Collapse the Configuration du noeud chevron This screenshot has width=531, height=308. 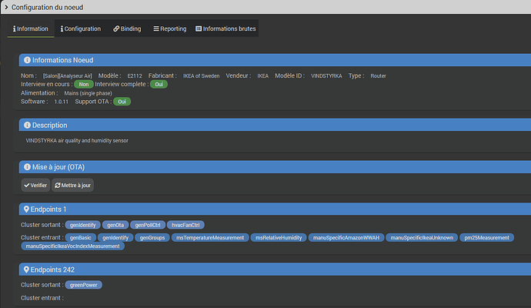pyautogui.click(x=6, y=7)
